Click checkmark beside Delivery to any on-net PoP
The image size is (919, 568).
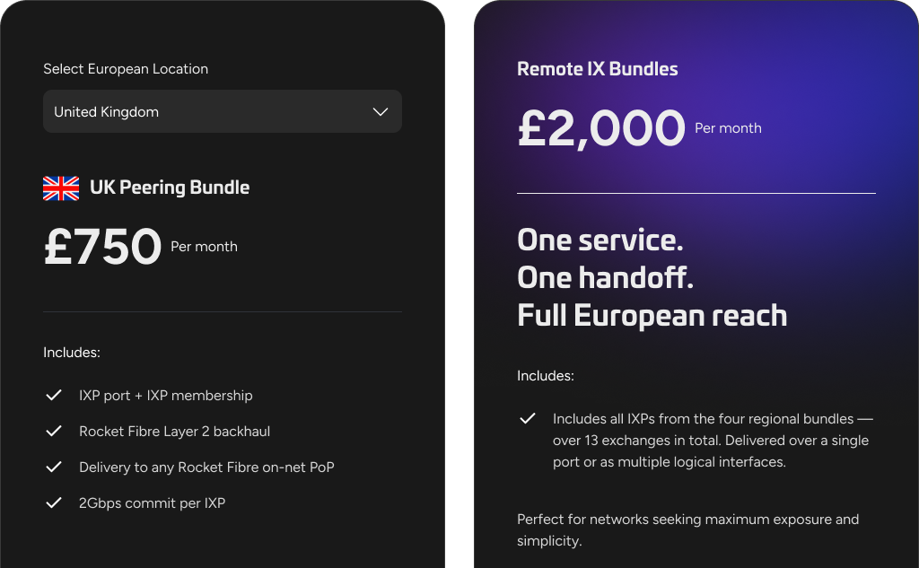tap(54, 467)
